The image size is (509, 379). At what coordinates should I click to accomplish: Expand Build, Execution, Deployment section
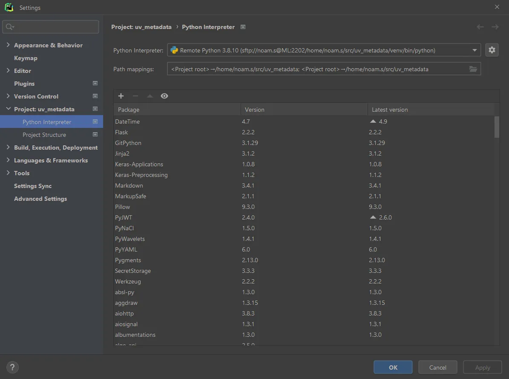click(x=8, y=147)
